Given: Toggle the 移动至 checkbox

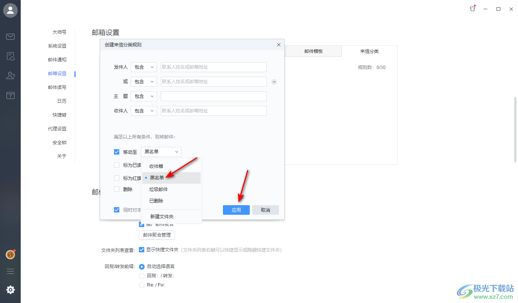Looking at the screenshot, I should coord(117,152).
